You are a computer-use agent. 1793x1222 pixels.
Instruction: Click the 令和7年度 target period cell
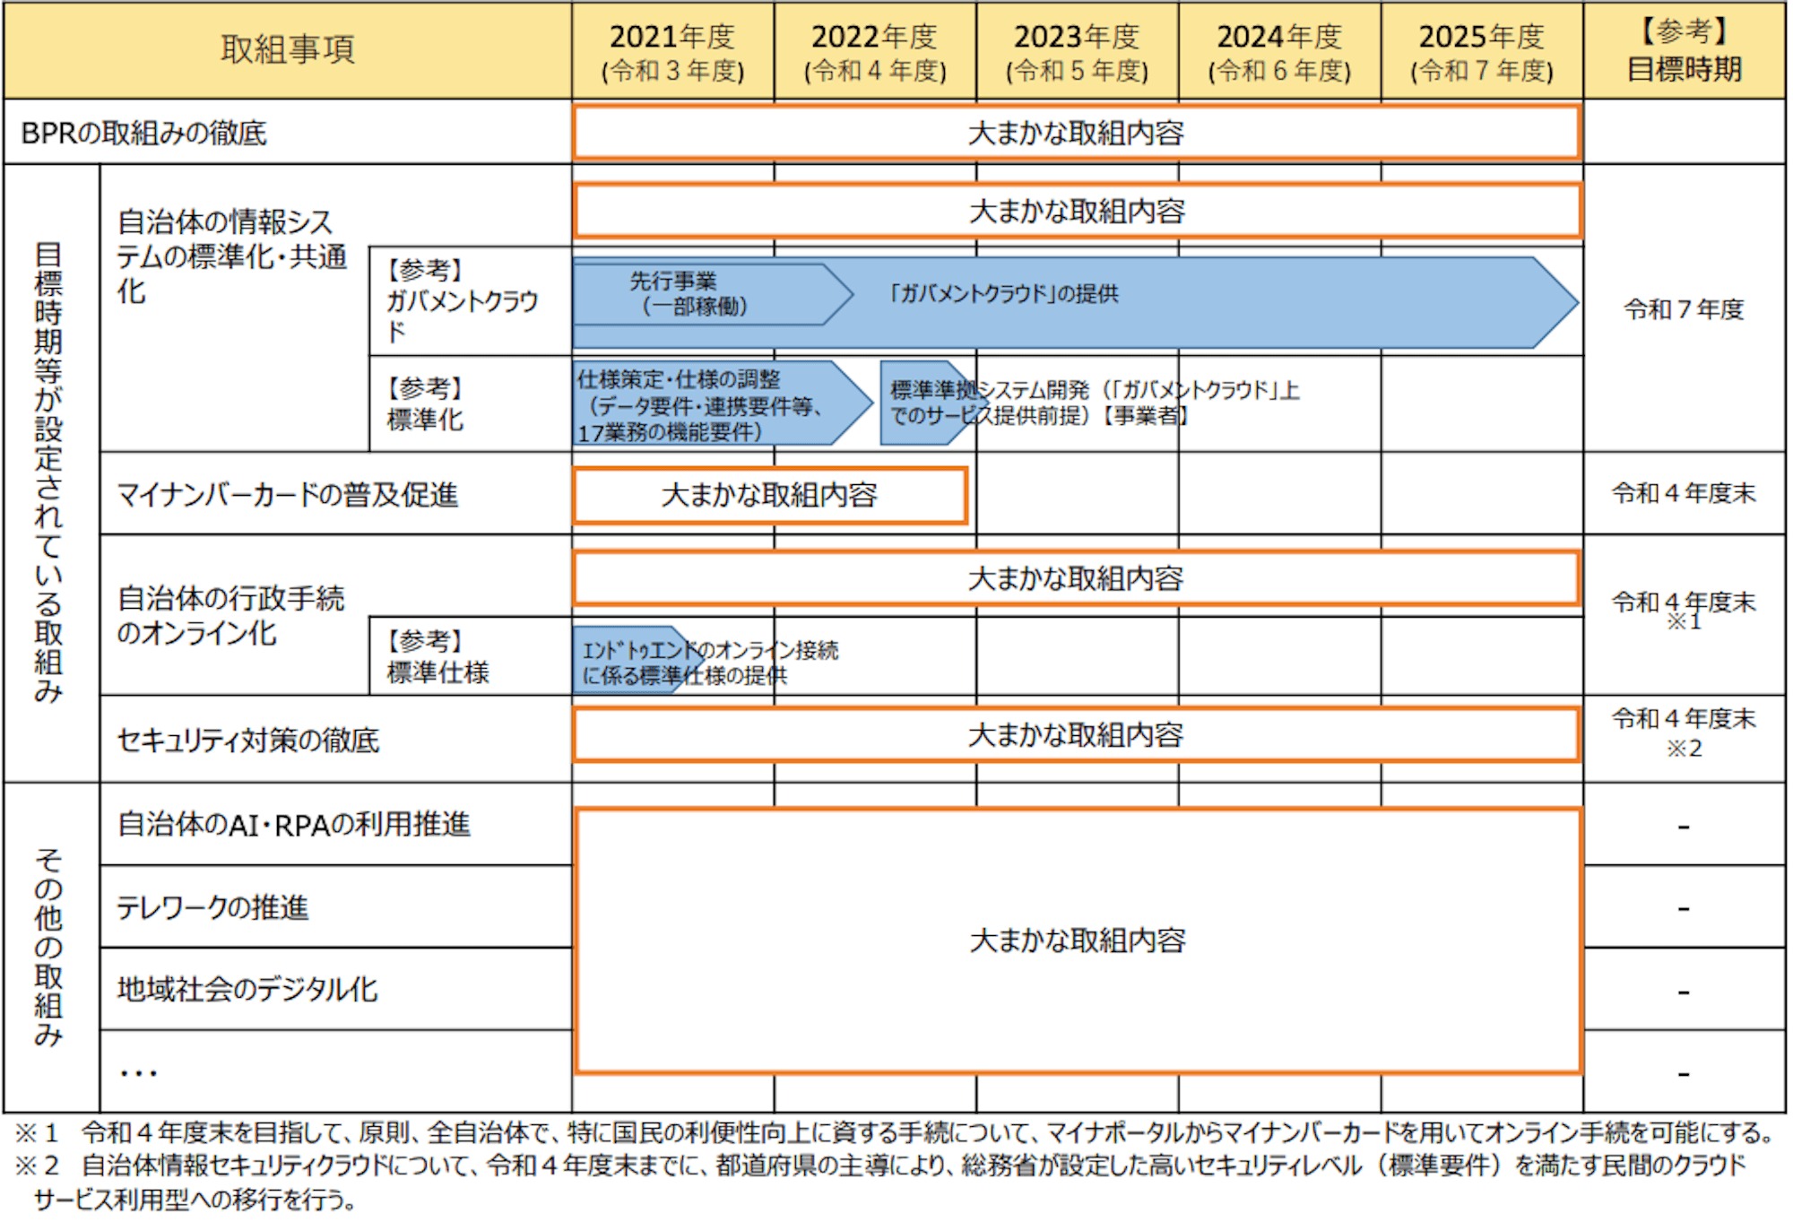(1684, 309)
